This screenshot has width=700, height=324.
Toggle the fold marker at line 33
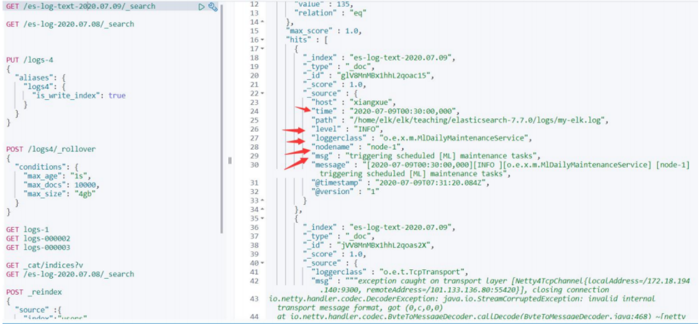pyautogui.click(x=262, y=200)
